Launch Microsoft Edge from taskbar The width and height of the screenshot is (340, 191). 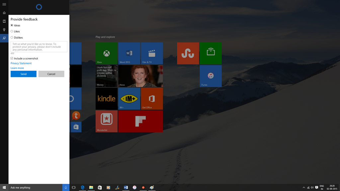tap(82, 188)
